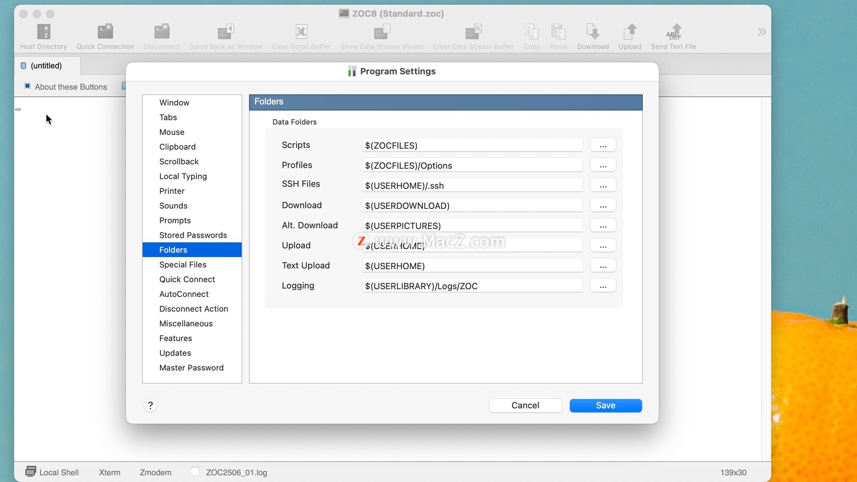Click the Download path field
Viewport: 857px width, 482px height.
472,205
